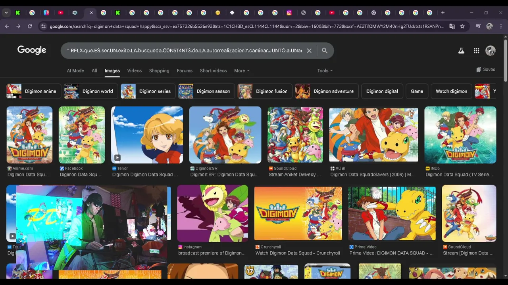
Task: Open the Instagram broadcast premiere image
Action: pyautogui.click(x=212, y=213)
